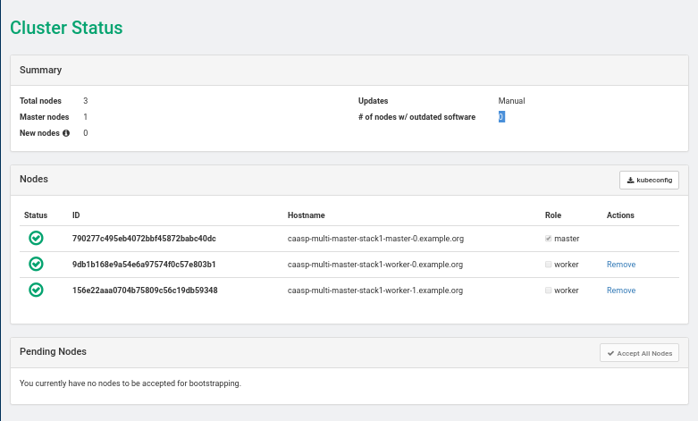Click the Manual updates value
The image size is (698, 421).
tap(511, 101)
